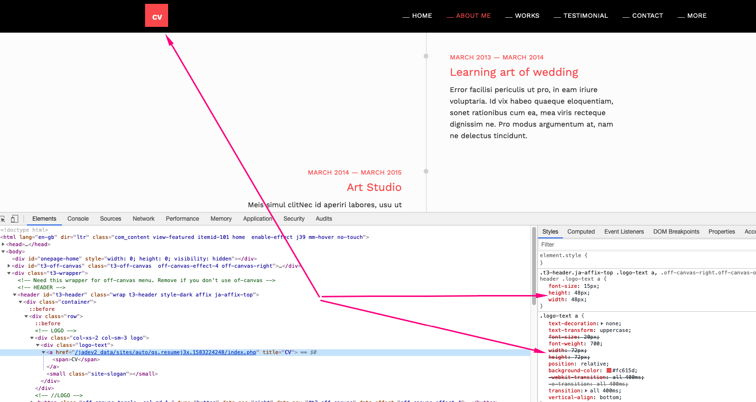
Task: Open the Event Listeners tab
Action: [x=624, y=232]
